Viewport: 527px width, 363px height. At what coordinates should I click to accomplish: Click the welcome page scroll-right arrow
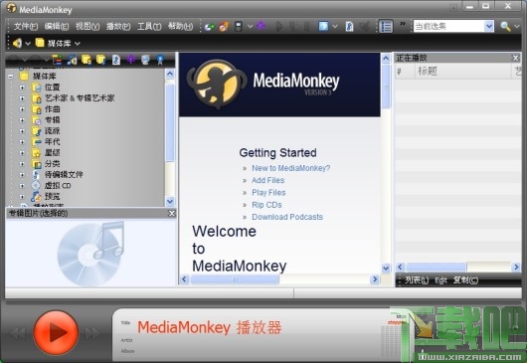click(375, 279)
